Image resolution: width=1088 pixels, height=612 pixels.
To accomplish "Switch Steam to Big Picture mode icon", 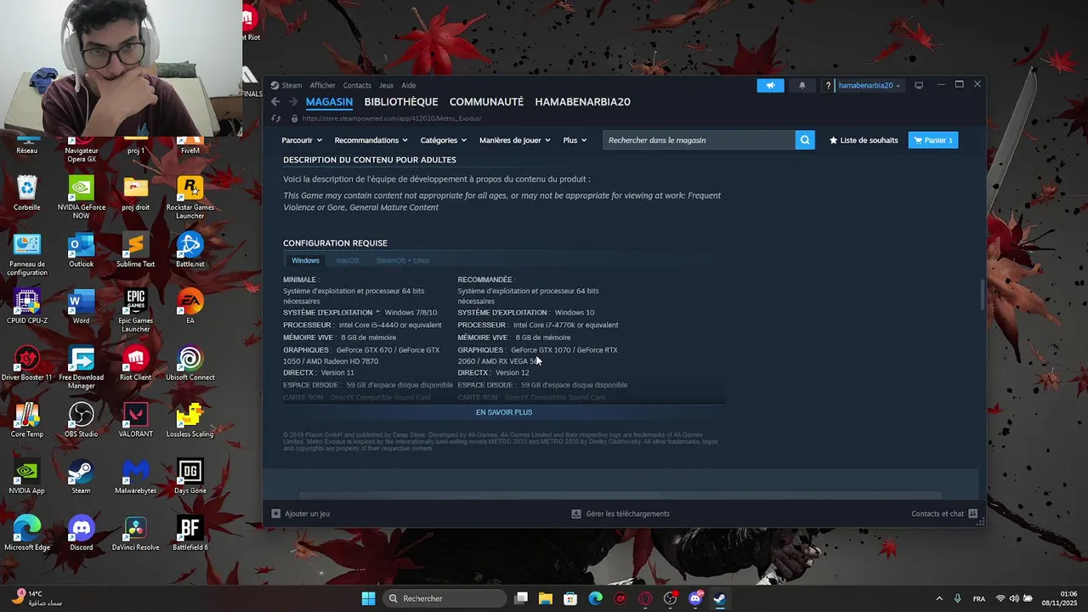I will pyautogui.click(x=919, y=85).
